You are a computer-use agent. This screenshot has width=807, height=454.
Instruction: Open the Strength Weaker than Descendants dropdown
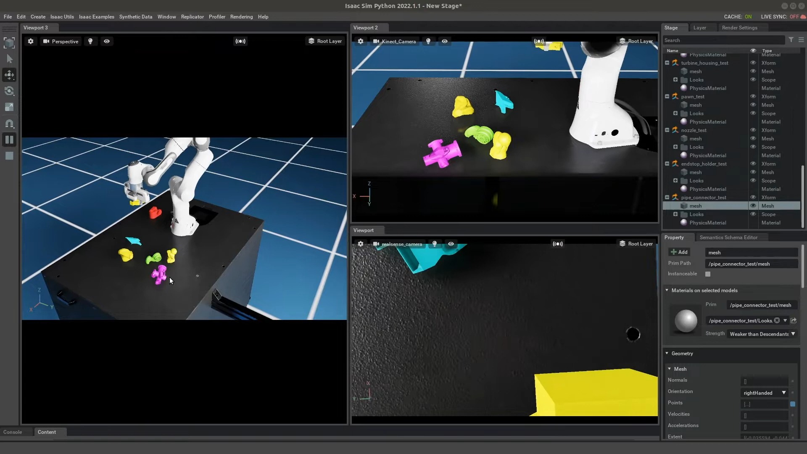(x=762, y=334)
